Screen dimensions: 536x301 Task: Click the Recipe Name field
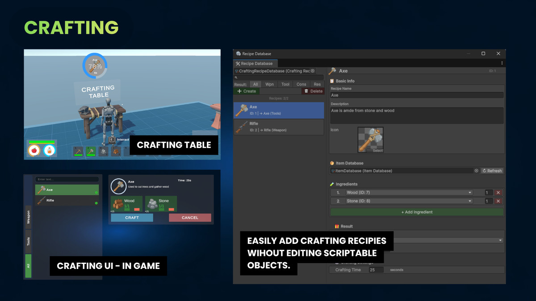pyautogui.click(x=417, y=95)
